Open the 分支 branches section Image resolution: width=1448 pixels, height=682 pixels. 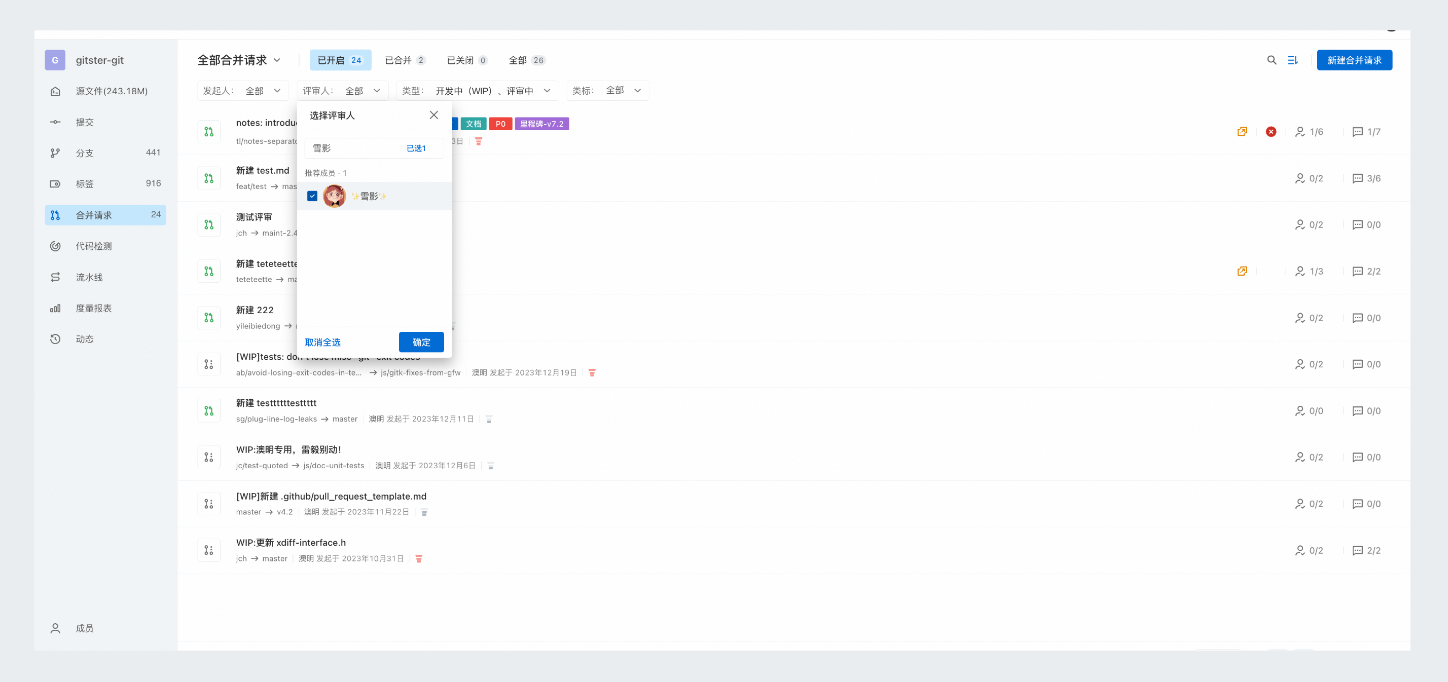click(x=105, y=153)
